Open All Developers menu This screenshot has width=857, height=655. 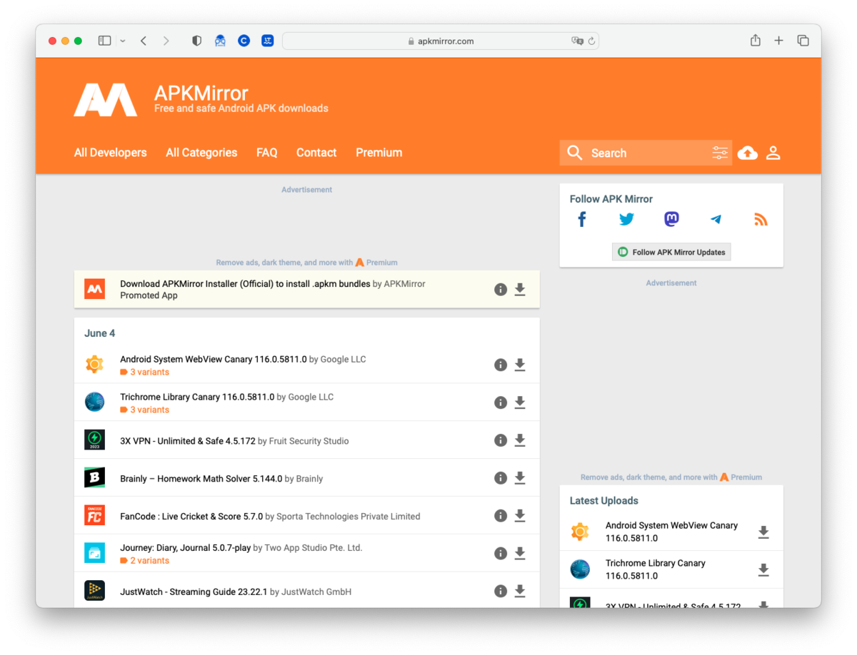click(x=111, y=153)
